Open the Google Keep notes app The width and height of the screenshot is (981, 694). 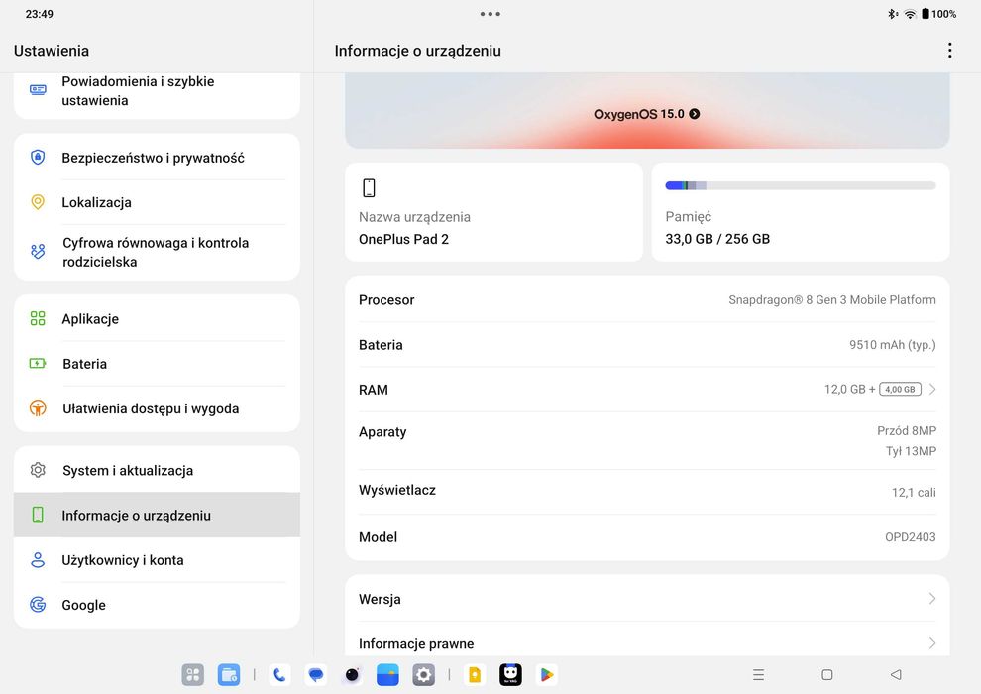point(475,674)
